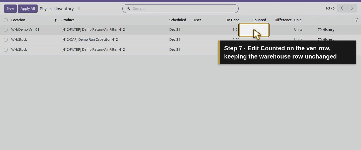This screenshot has height=150, width=361.
Task: Click WH/Stock in the Return-Air Filter row
Action: pos(19,49)
